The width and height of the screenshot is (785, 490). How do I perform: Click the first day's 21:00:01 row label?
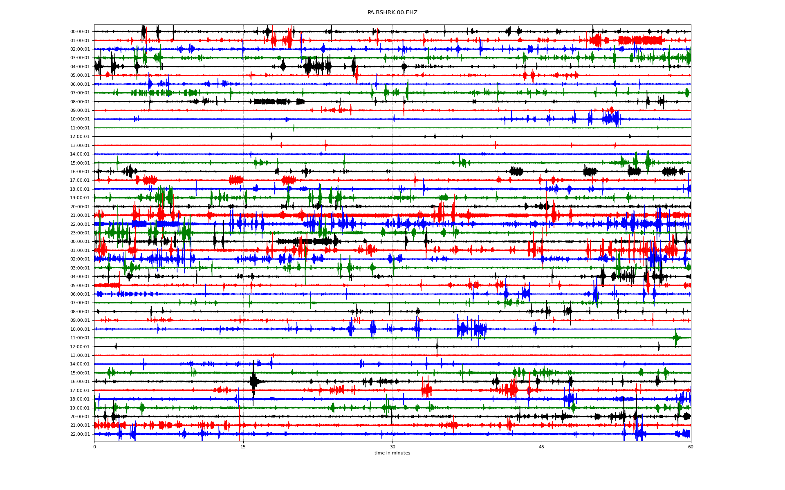point(80,215)
